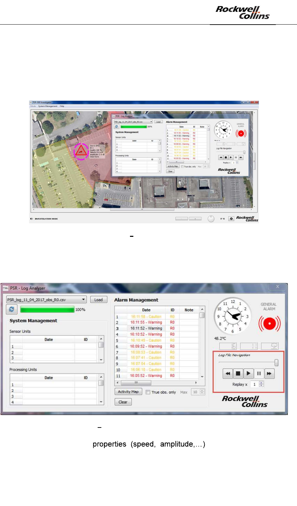Click the play button in the small Log Analyser
The width and height of the screenshot is (297, 506).
click(231, 157)
